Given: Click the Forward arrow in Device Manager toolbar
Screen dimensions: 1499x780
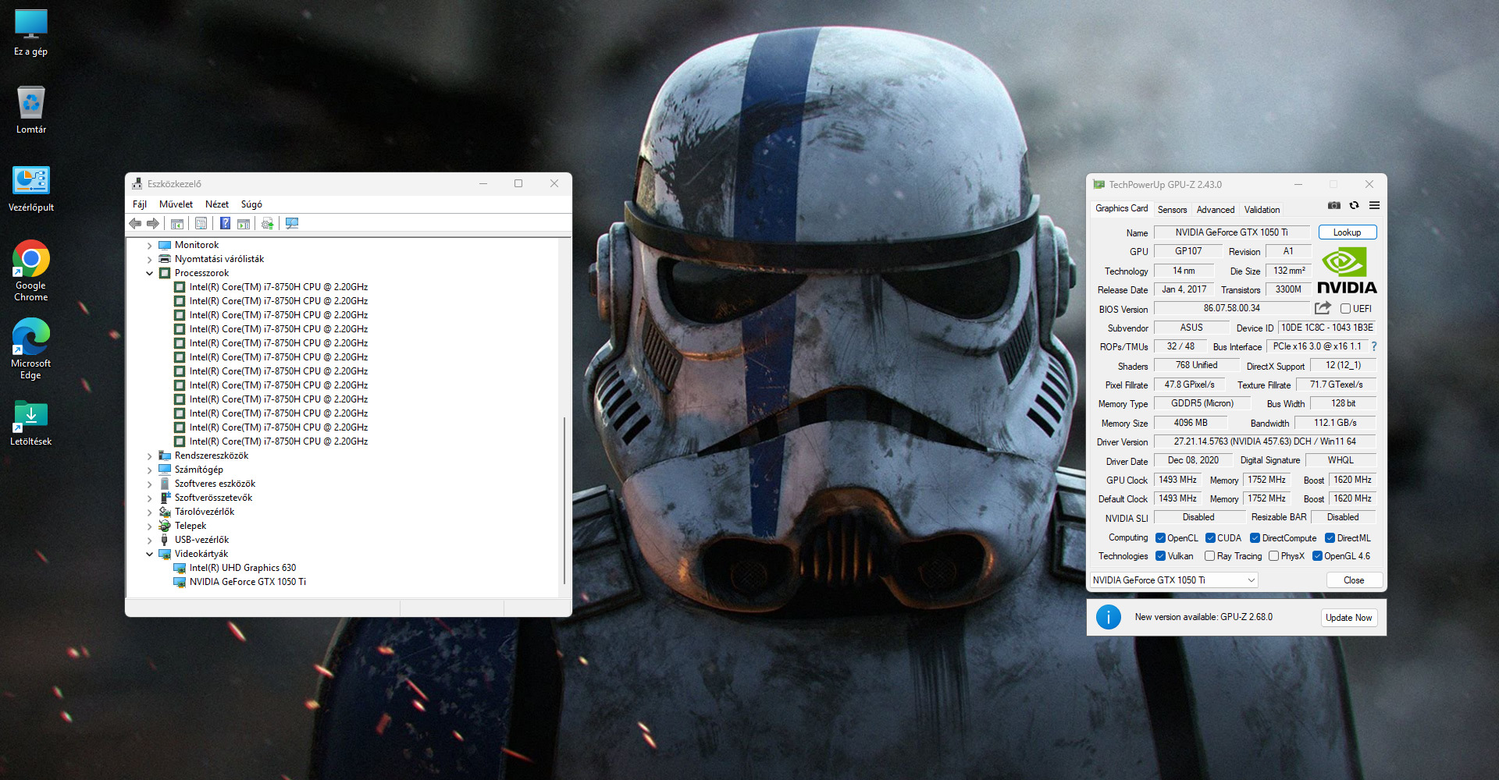Looking at the screenshot, I should tap(153, 224).
